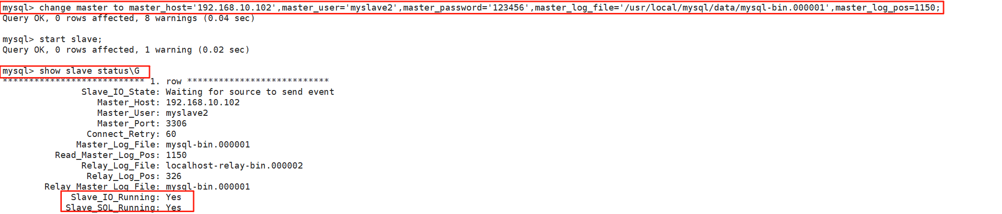The image size is (1002, 214).
Task: Click 'Waiting for source to send event'
Action: (250, 92)
